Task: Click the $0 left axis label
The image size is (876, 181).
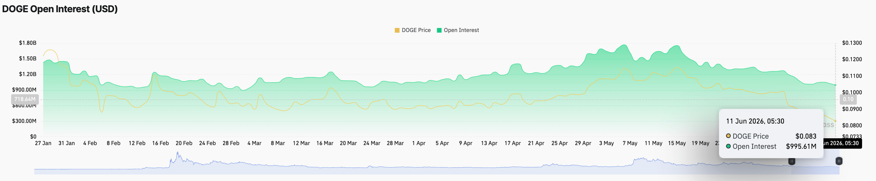Action: [x=33, y=137]
